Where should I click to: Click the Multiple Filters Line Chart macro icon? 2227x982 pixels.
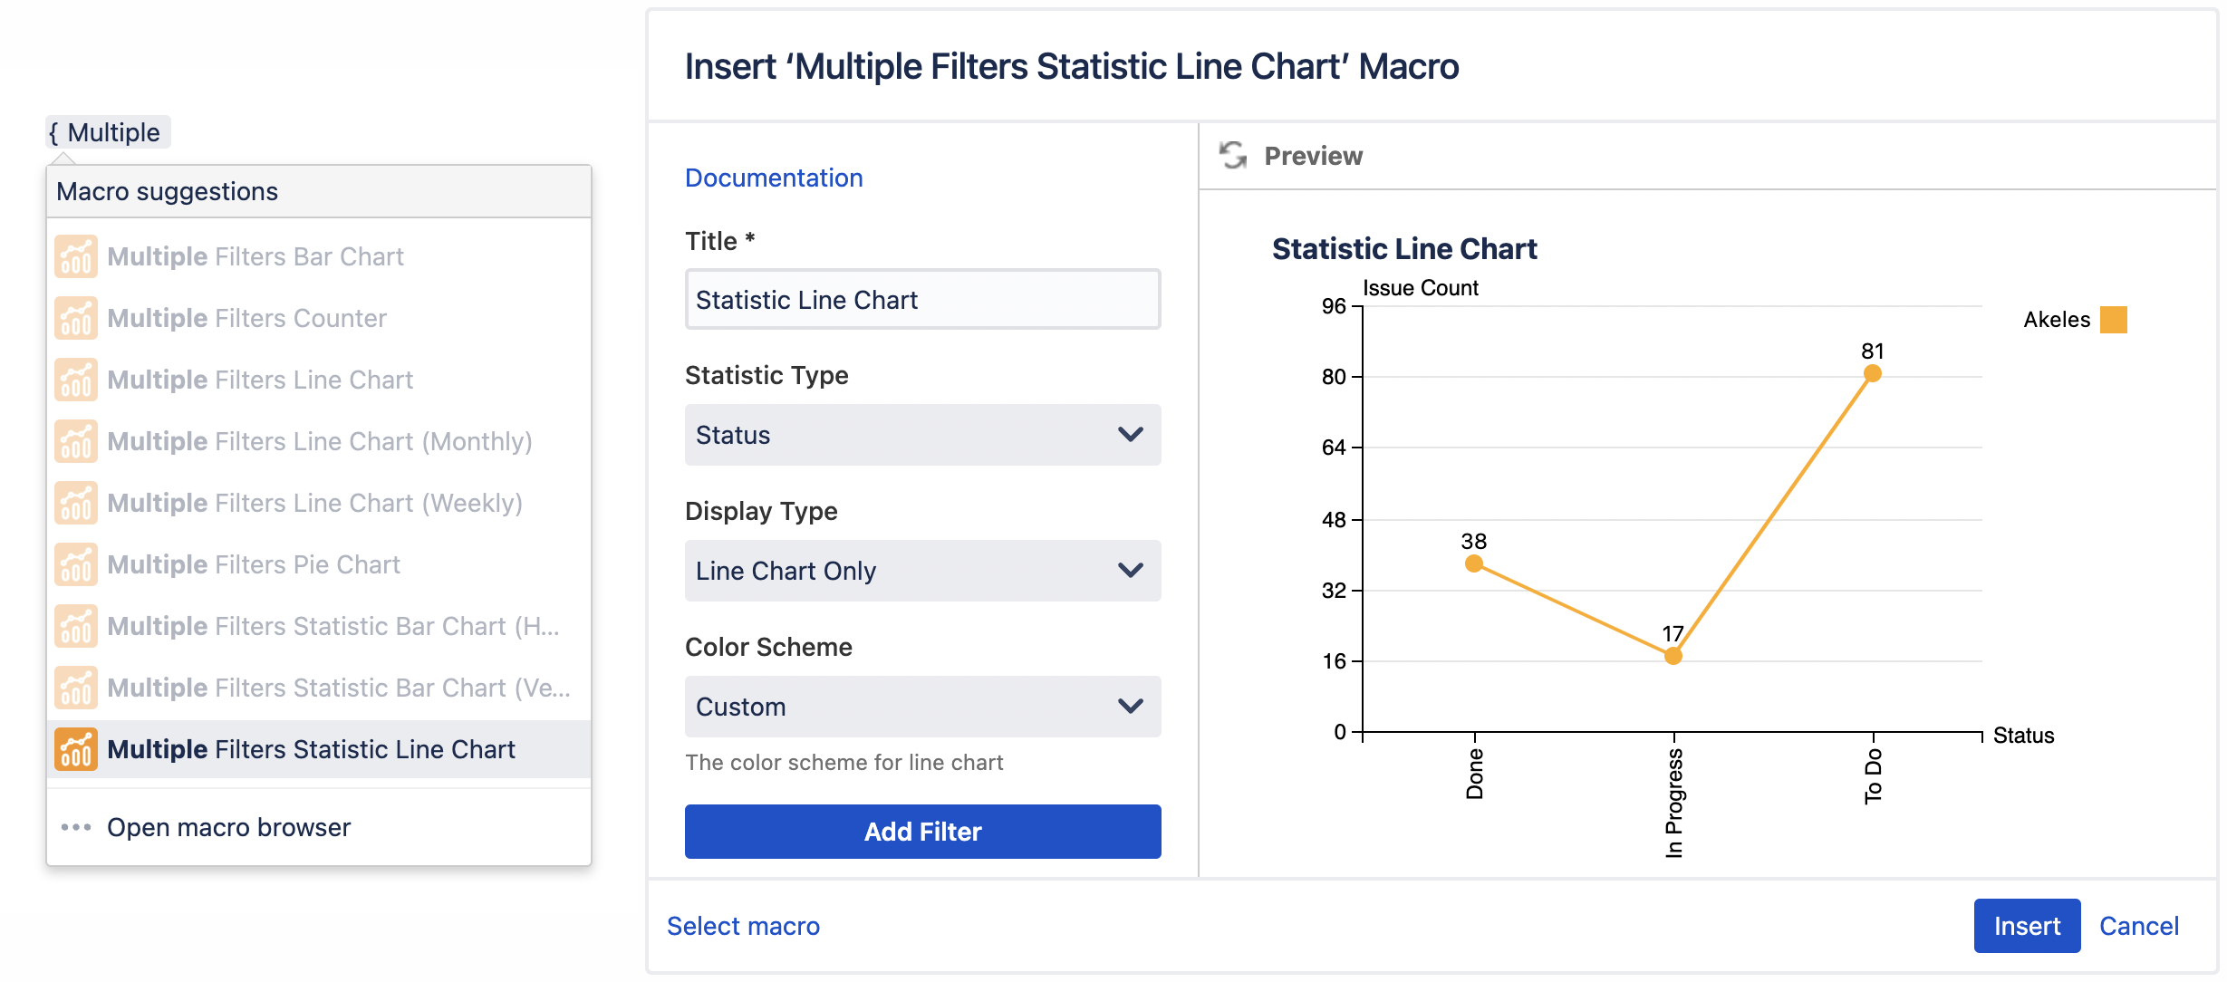pyautogui.click(x=76, y=380)
